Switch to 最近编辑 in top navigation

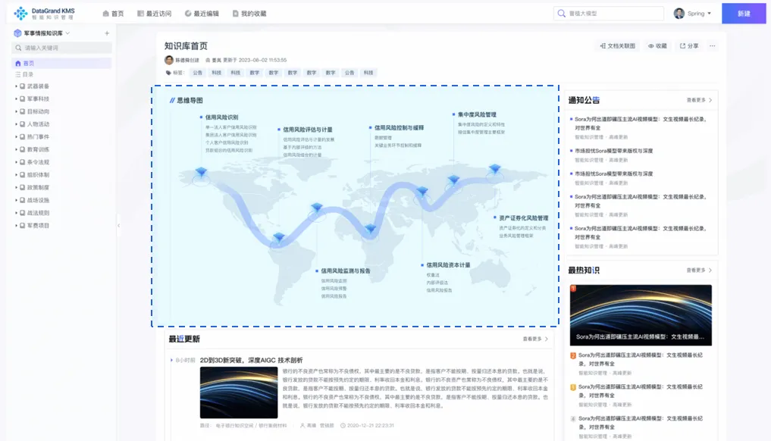[x=202, y=14]
